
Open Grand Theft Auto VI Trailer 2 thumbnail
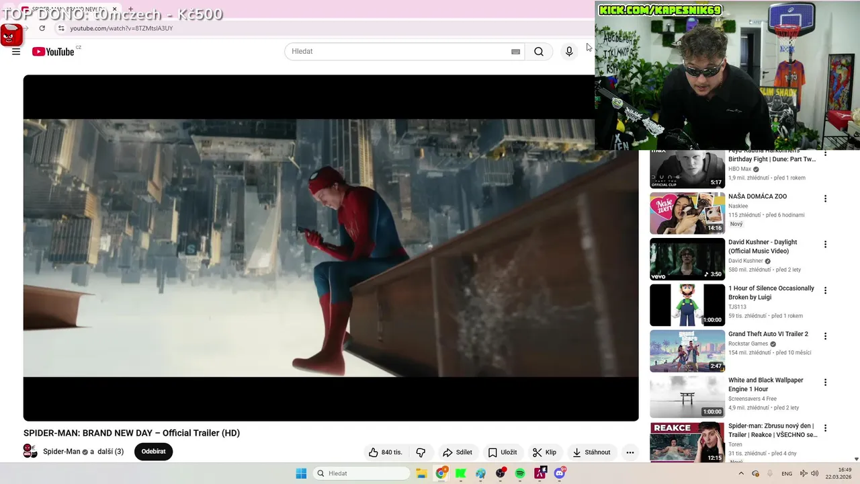pos(687,350)
